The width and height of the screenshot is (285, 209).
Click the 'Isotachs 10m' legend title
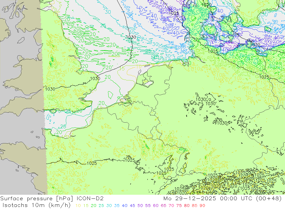click(x=23, y=205)
